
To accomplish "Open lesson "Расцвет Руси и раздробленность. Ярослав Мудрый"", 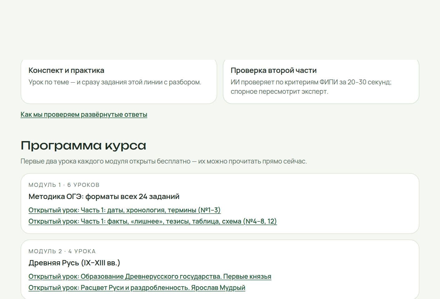I will pos(137,288).
